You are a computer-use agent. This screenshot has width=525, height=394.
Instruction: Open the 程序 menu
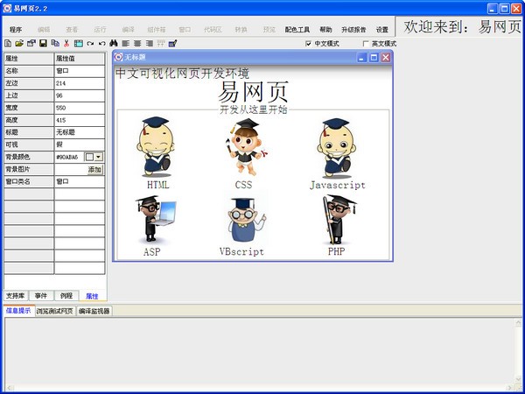tap(16, 29)
